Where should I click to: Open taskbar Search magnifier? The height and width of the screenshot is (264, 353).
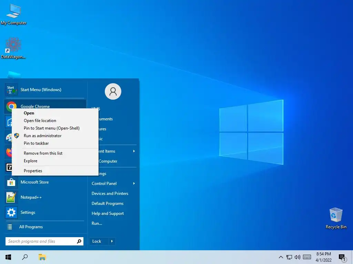[x=25, y=257]
